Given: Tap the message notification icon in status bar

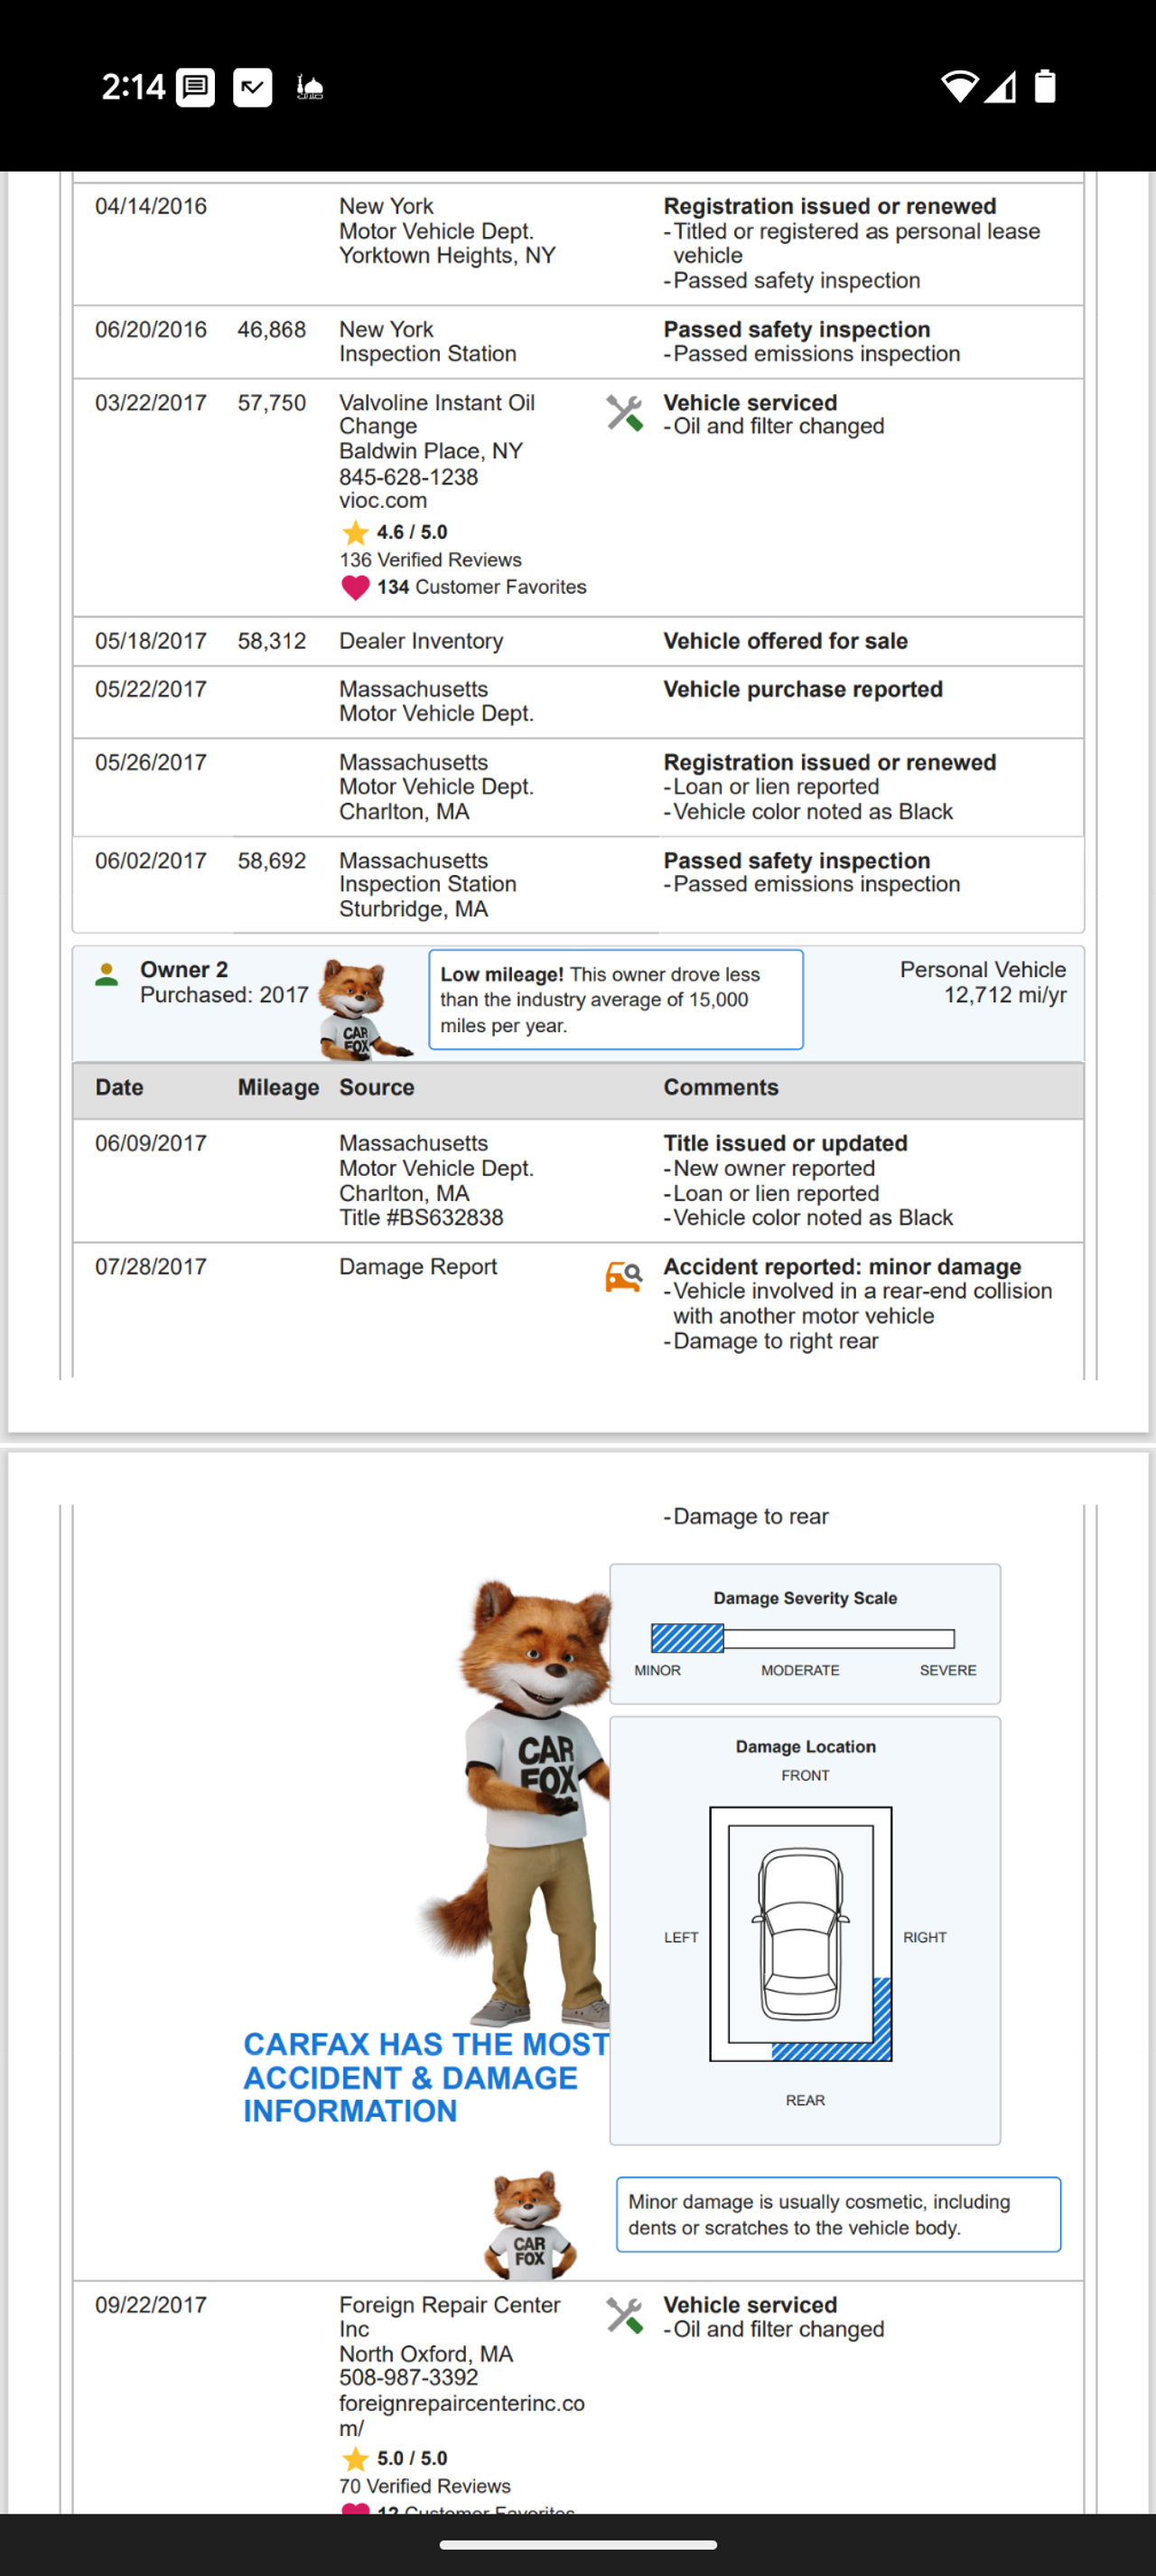Looking at the screenshot, I should [x=196, y=88].
